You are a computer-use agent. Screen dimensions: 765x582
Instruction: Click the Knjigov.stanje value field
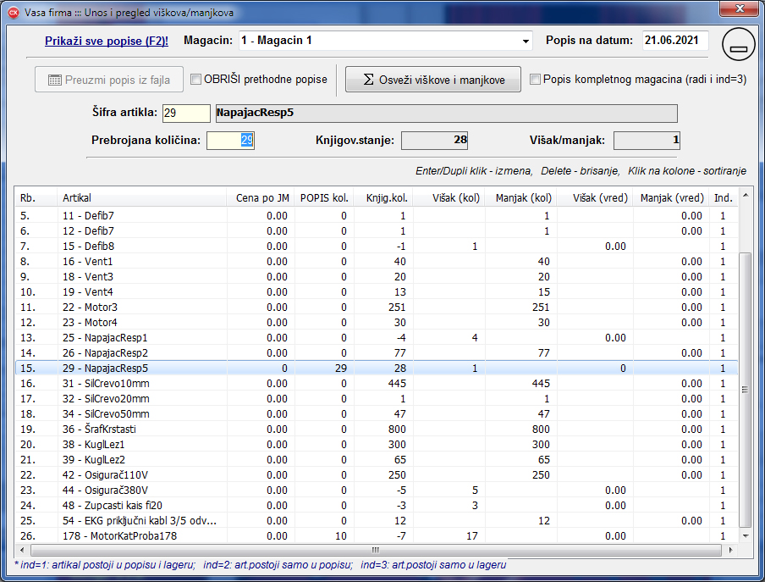point(435,141)
